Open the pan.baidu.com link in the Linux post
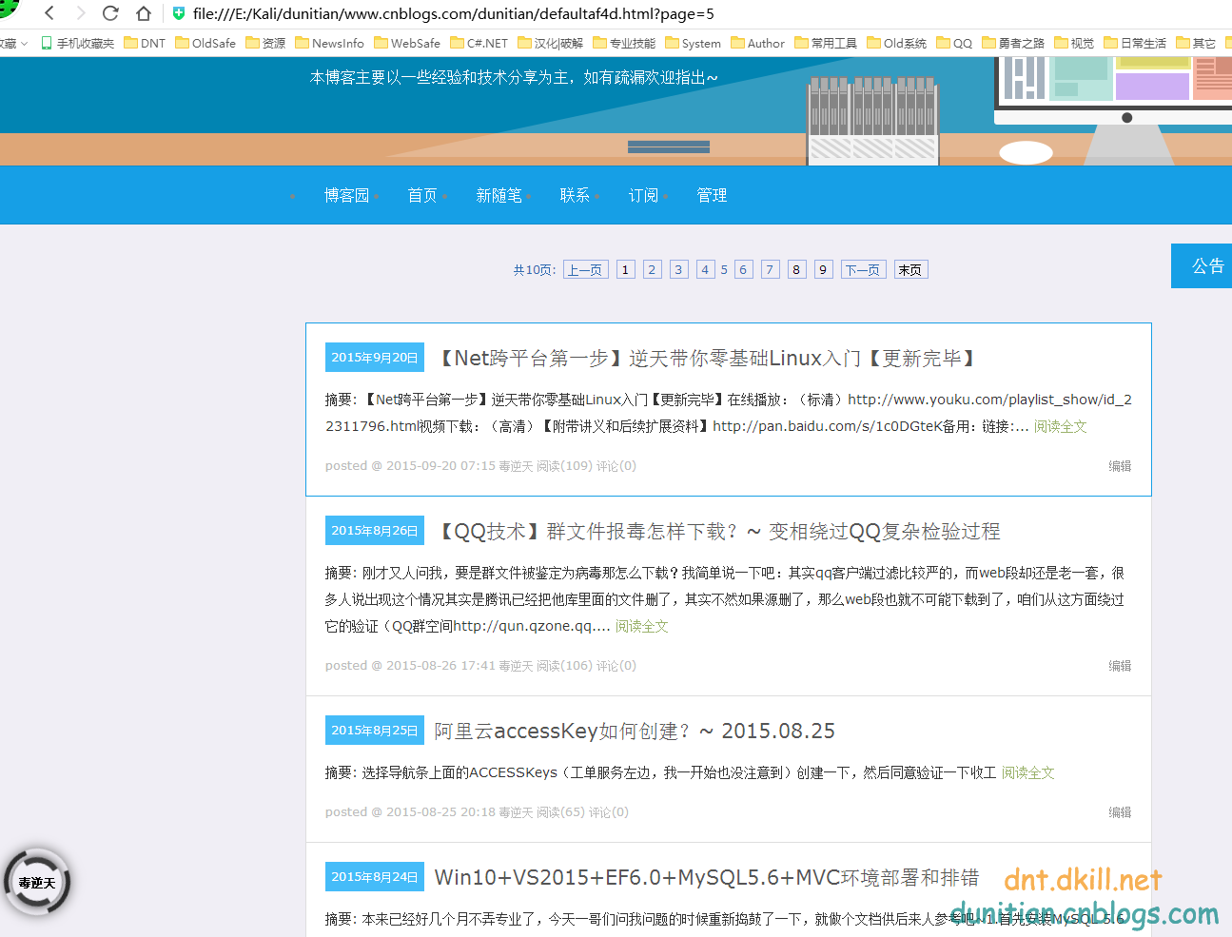Screen dimensions: 1232x937 tap(828, 426)
